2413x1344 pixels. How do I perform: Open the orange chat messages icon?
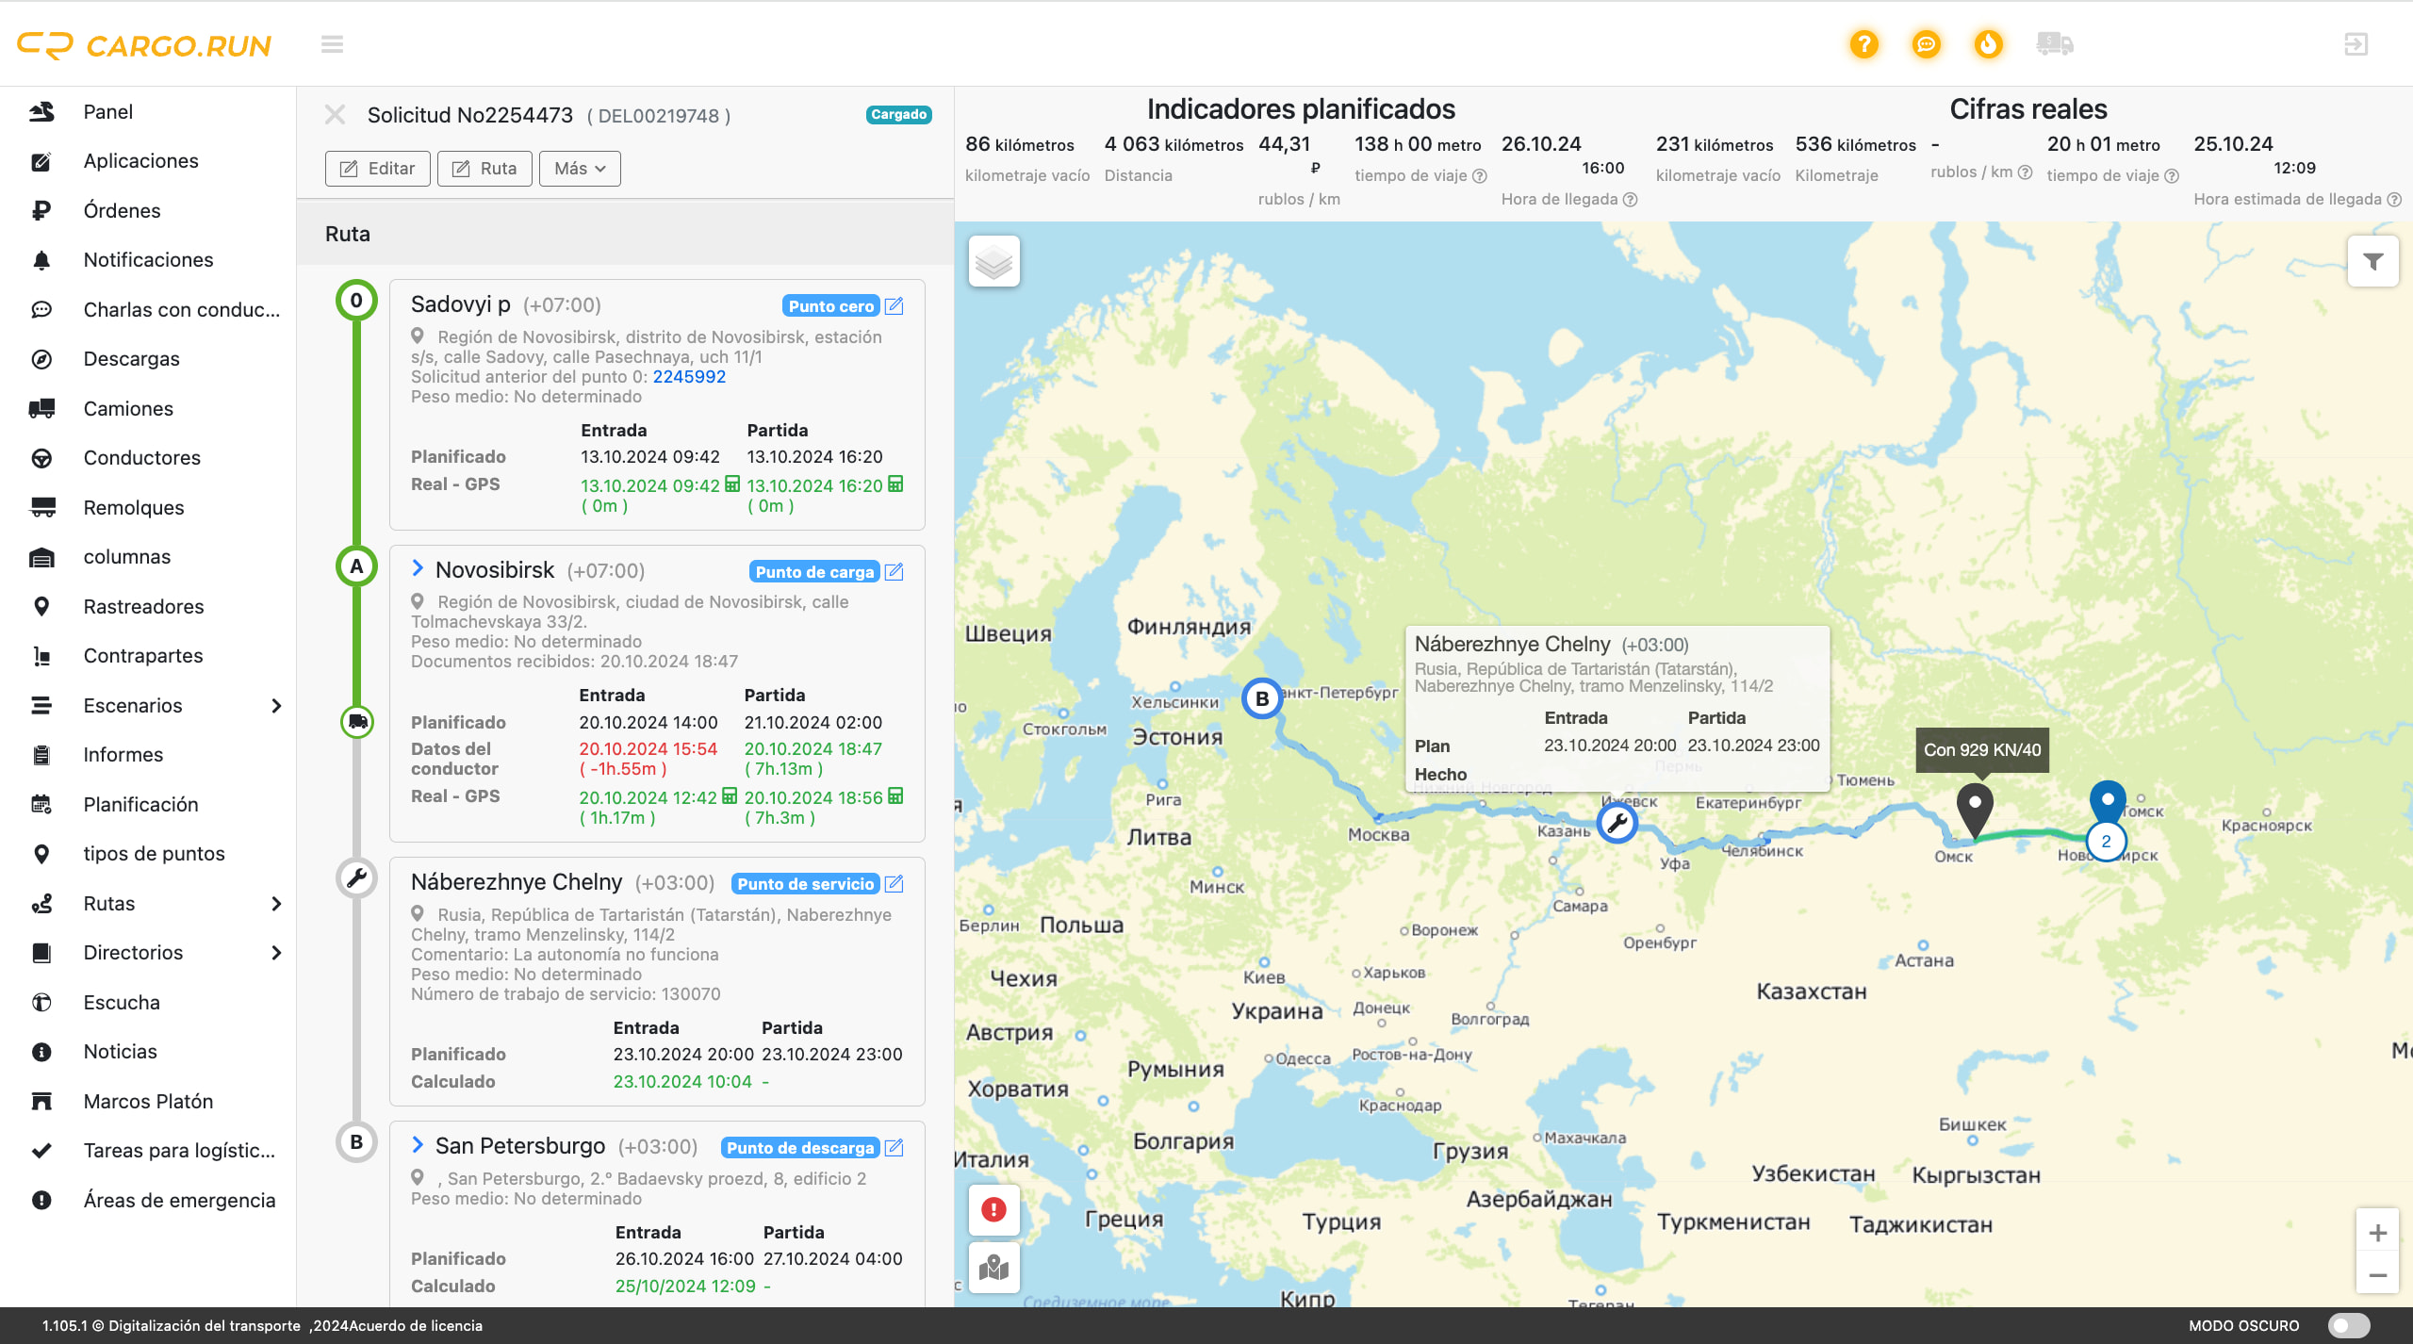tap(1926, 44)
